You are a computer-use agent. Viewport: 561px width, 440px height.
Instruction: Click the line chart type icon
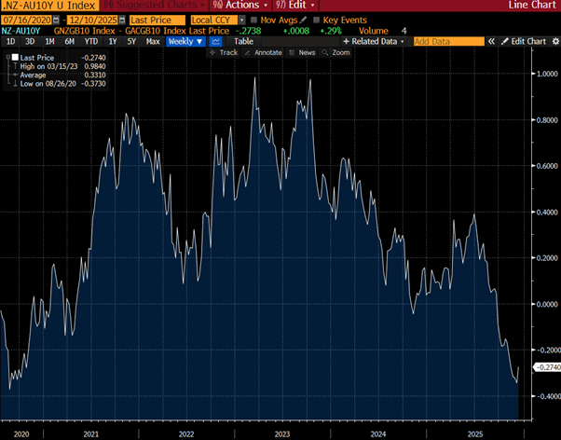(x=215, y=42)
